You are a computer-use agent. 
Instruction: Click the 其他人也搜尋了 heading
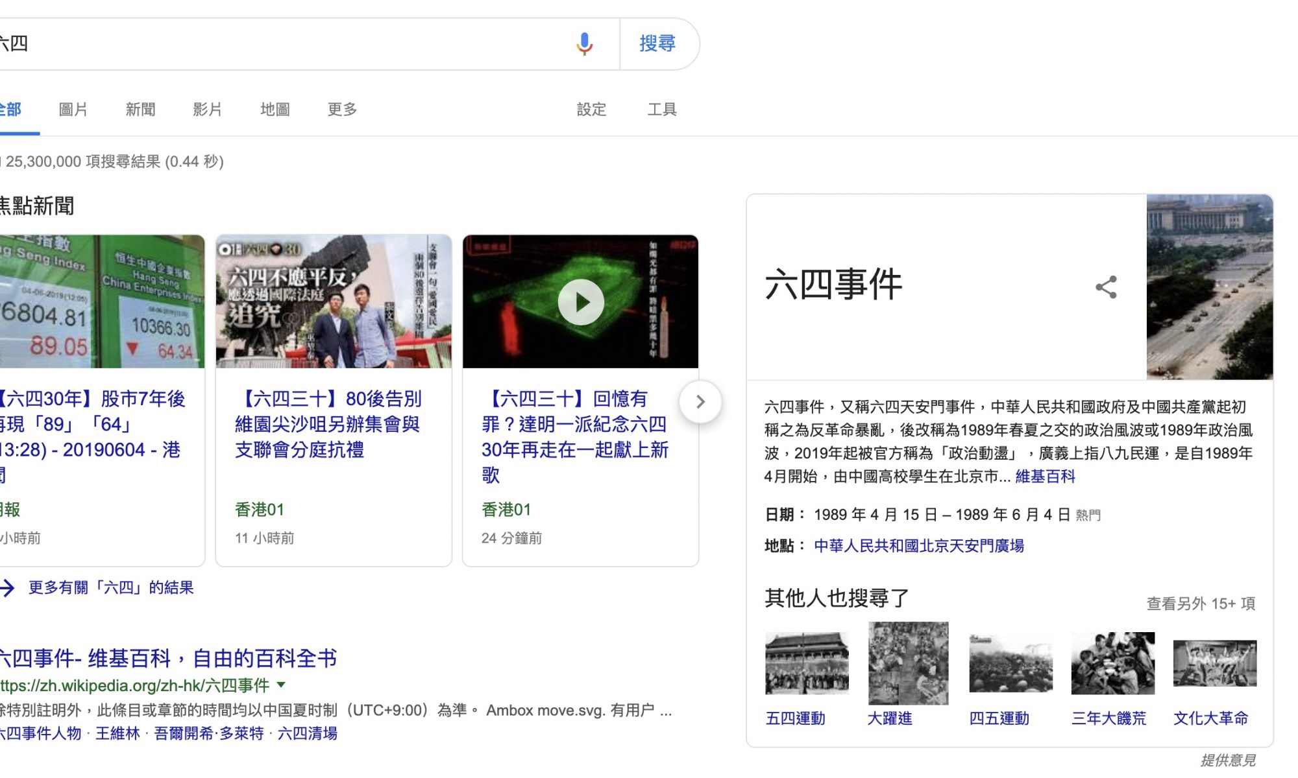click(x=837, y=598)
